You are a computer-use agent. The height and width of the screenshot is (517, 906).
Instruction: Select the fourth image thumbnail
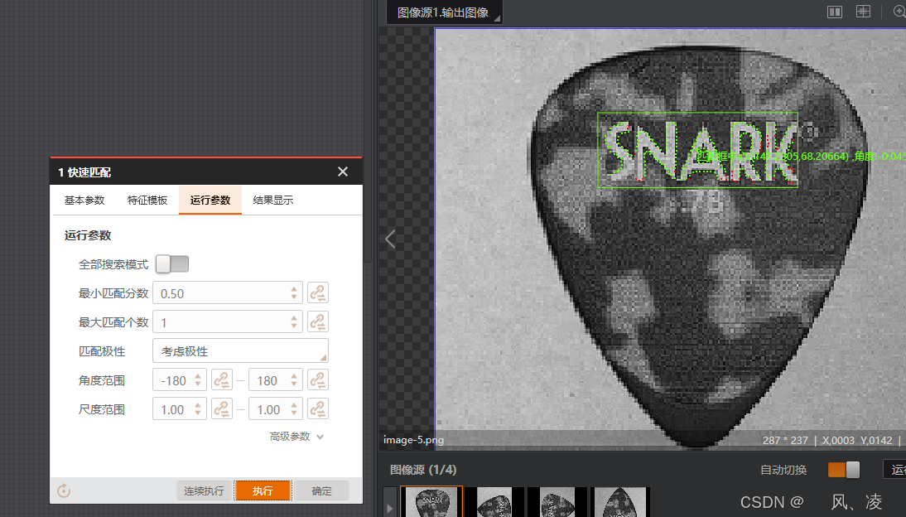click(x=619, y=502)
